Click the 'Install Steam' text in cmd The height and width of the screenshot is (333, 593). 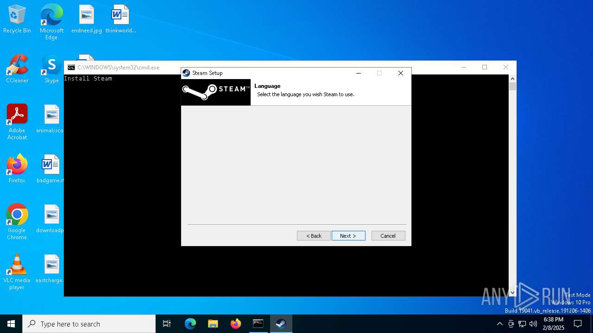(88, 79)
